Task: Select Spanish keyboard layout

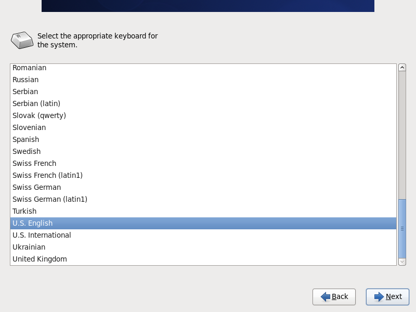Action: pos(203,139)
